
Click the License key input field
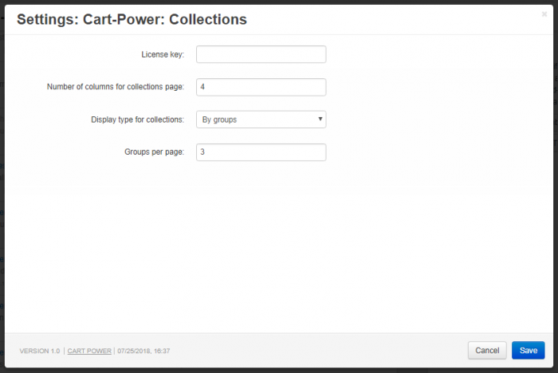pyautogui.click(x=261, y=54)
